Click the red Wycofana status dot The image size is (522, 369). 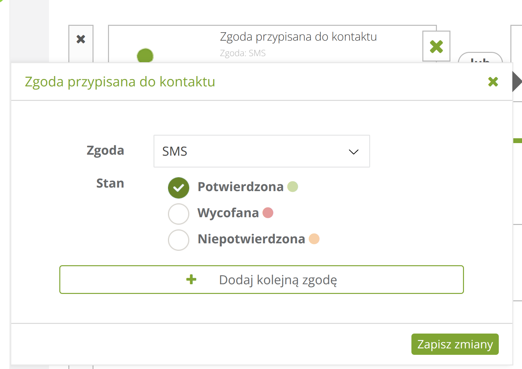[x=268, y=213]
